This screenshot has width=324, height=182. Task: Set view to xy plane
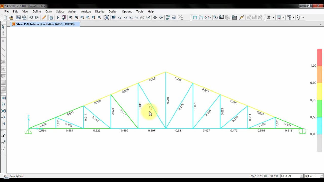pos(119,17)
